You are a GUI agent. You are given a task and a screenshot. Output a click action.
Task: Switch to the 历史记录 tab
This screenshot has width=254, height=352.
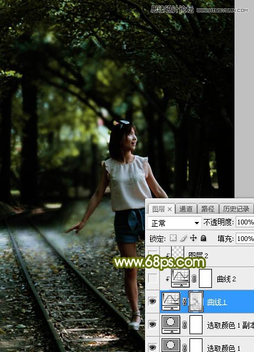236,209
